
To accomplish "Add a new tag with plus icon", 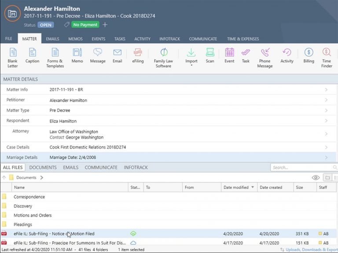I will [x=105, y=25].
